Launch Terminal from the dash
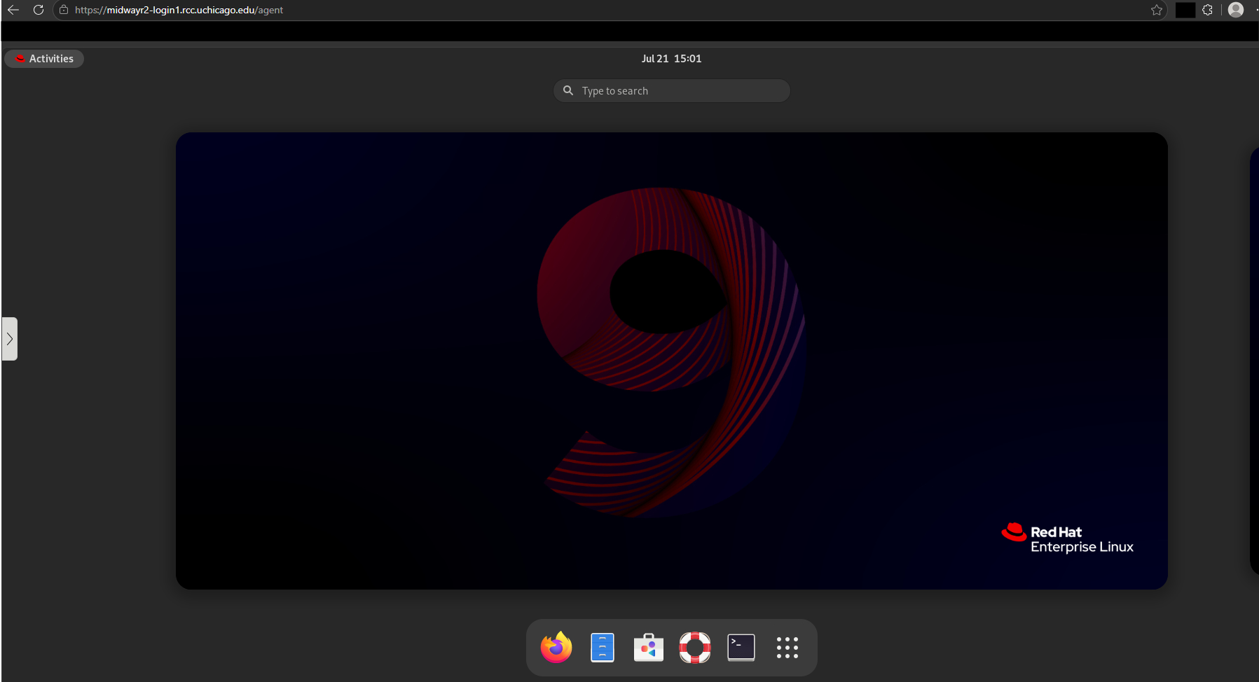Image resolution: width=1259 pixels, height=682 pixels. (x=741, y=648)
